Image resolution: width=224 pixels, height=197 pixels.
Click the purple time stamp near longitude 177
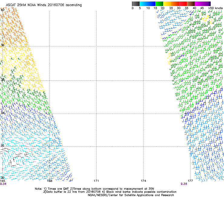pyautogui.click(x=184, y=184)
